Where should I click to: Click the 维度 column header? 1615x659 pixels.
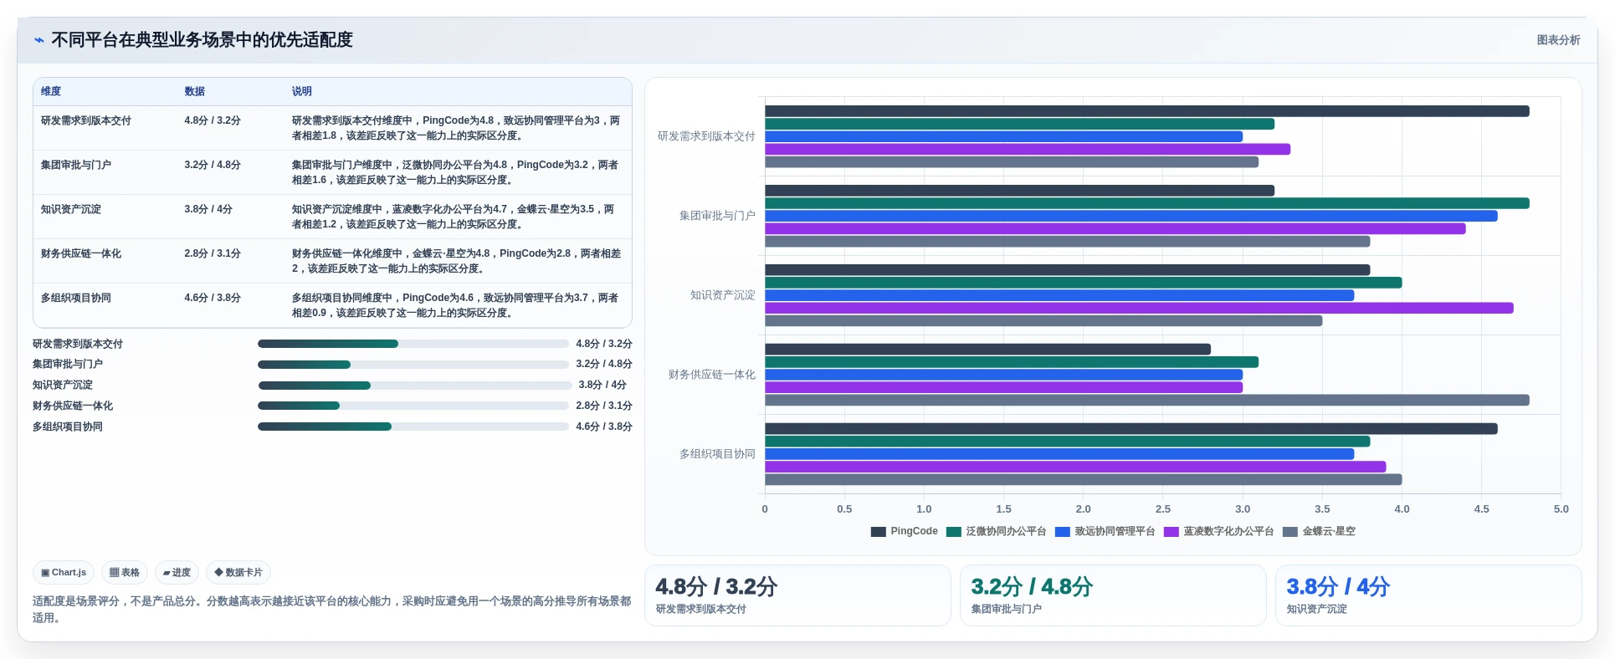tap(51, 92)
